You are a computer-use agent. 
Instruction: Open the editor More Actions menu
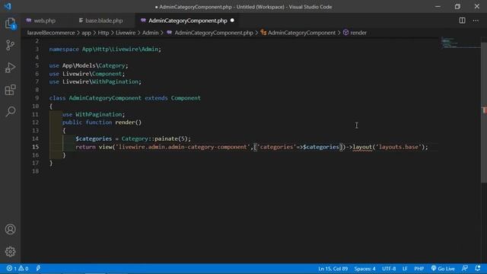[476, 21]
